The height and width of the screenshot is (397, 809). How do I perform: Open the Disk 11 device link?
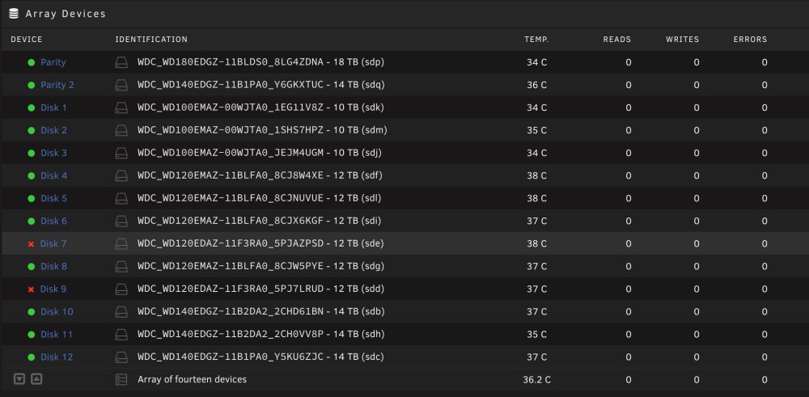point(57,335)
